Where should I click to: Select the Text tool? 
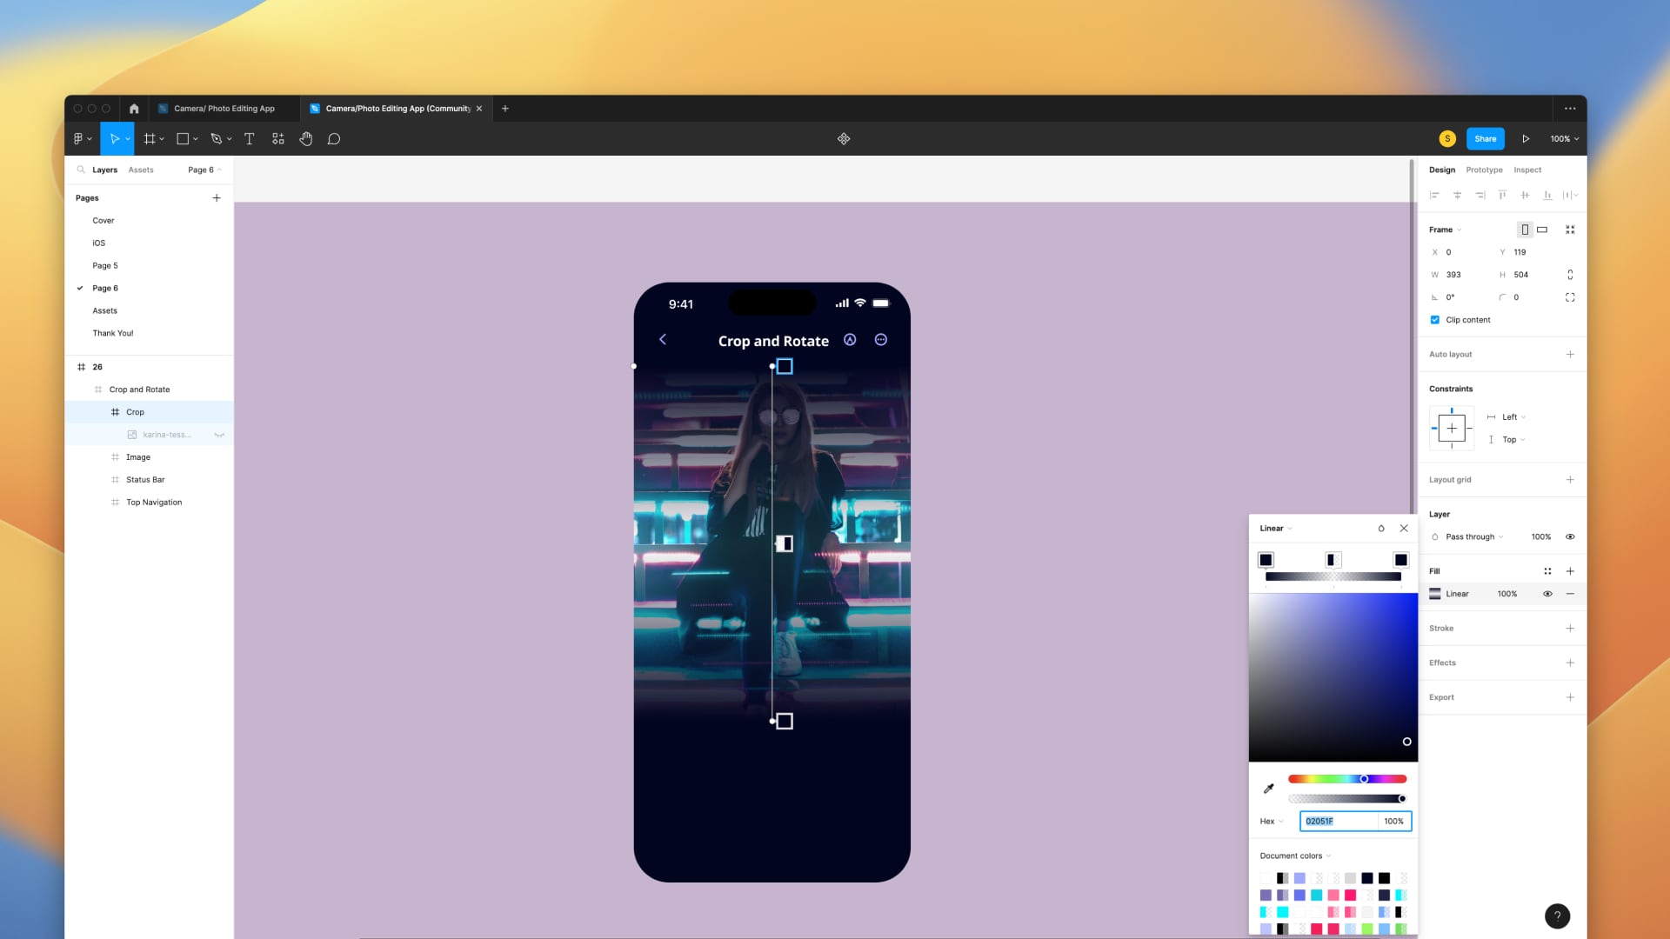point(250,138)
